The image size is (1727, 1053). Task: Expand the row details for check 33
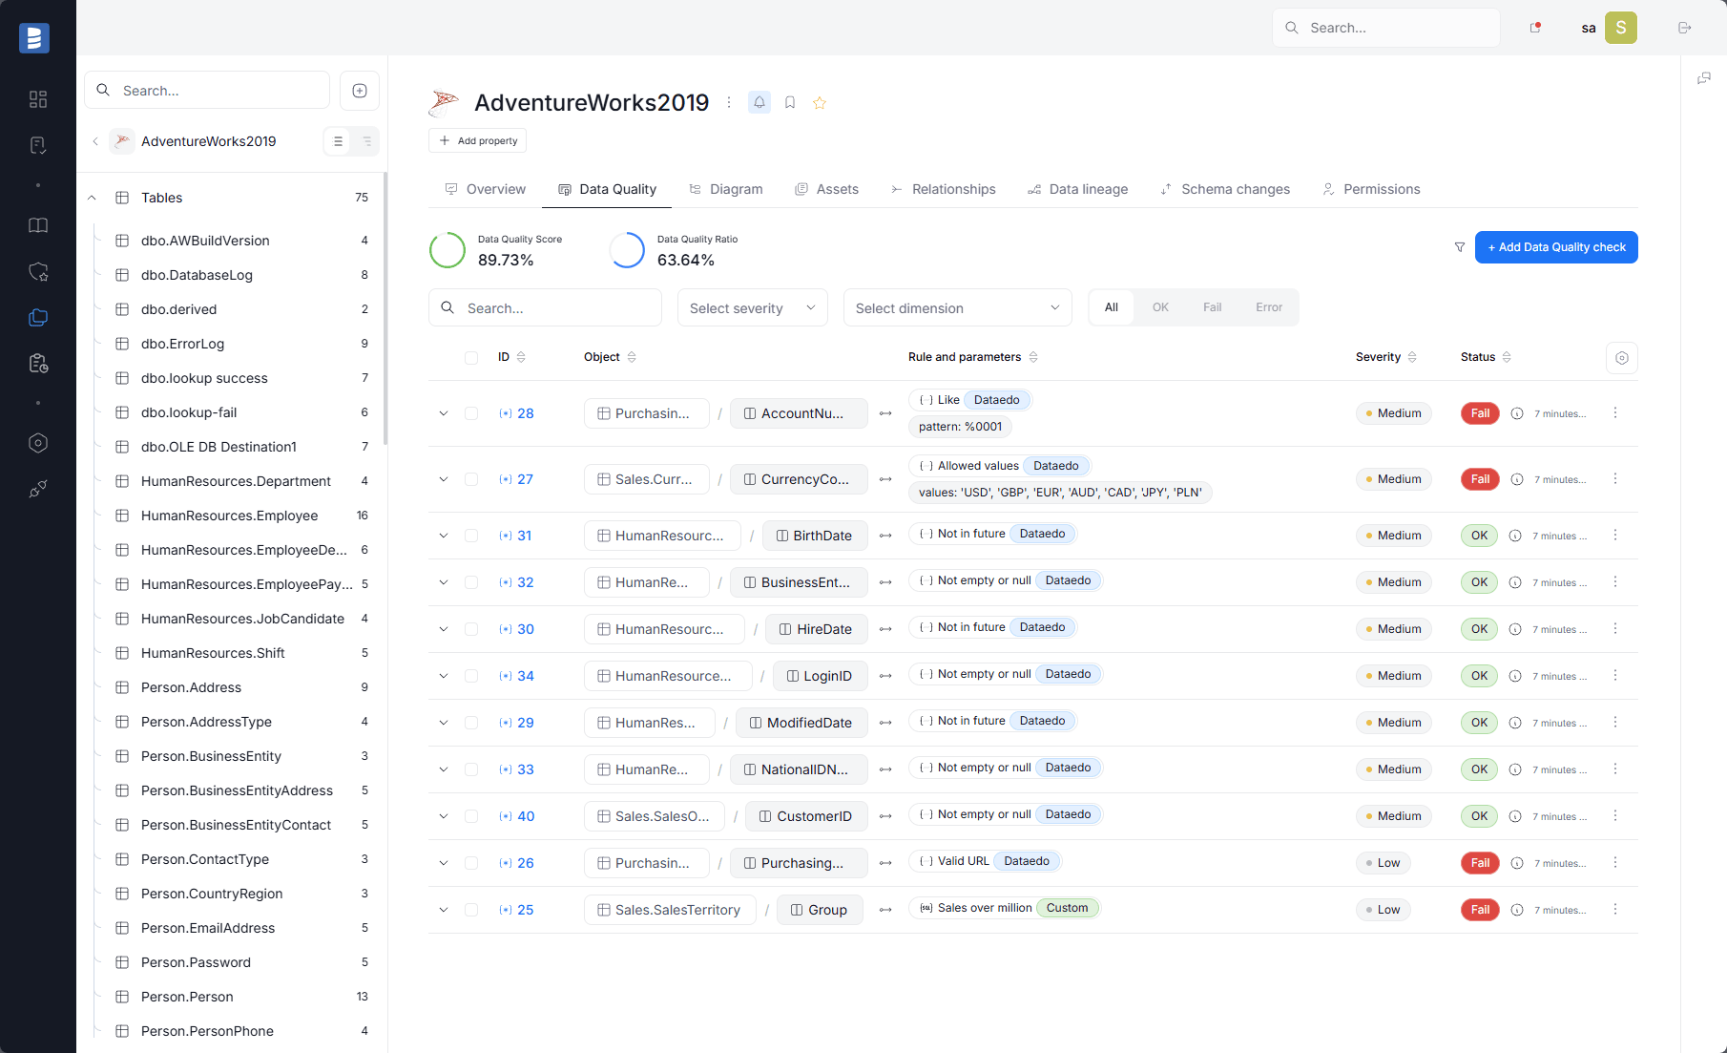click(444, 769)
